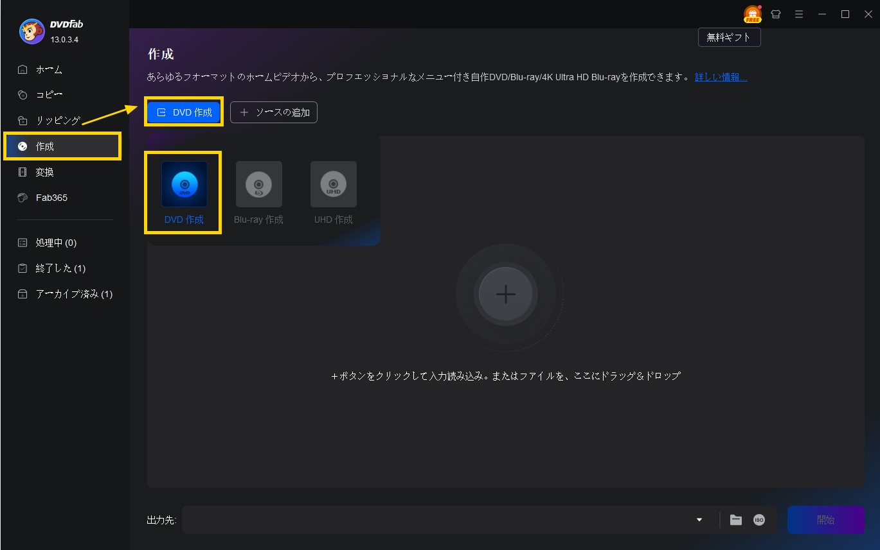This screenshot has height=550, width=880.
Task: Click the blue DVD 作成 mode button
Action: click(184, 112)
